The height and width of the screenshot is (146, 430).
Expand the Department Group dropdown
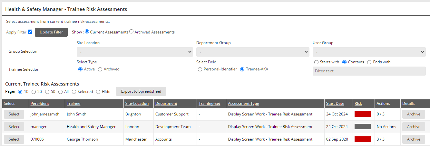coord(253,52)
